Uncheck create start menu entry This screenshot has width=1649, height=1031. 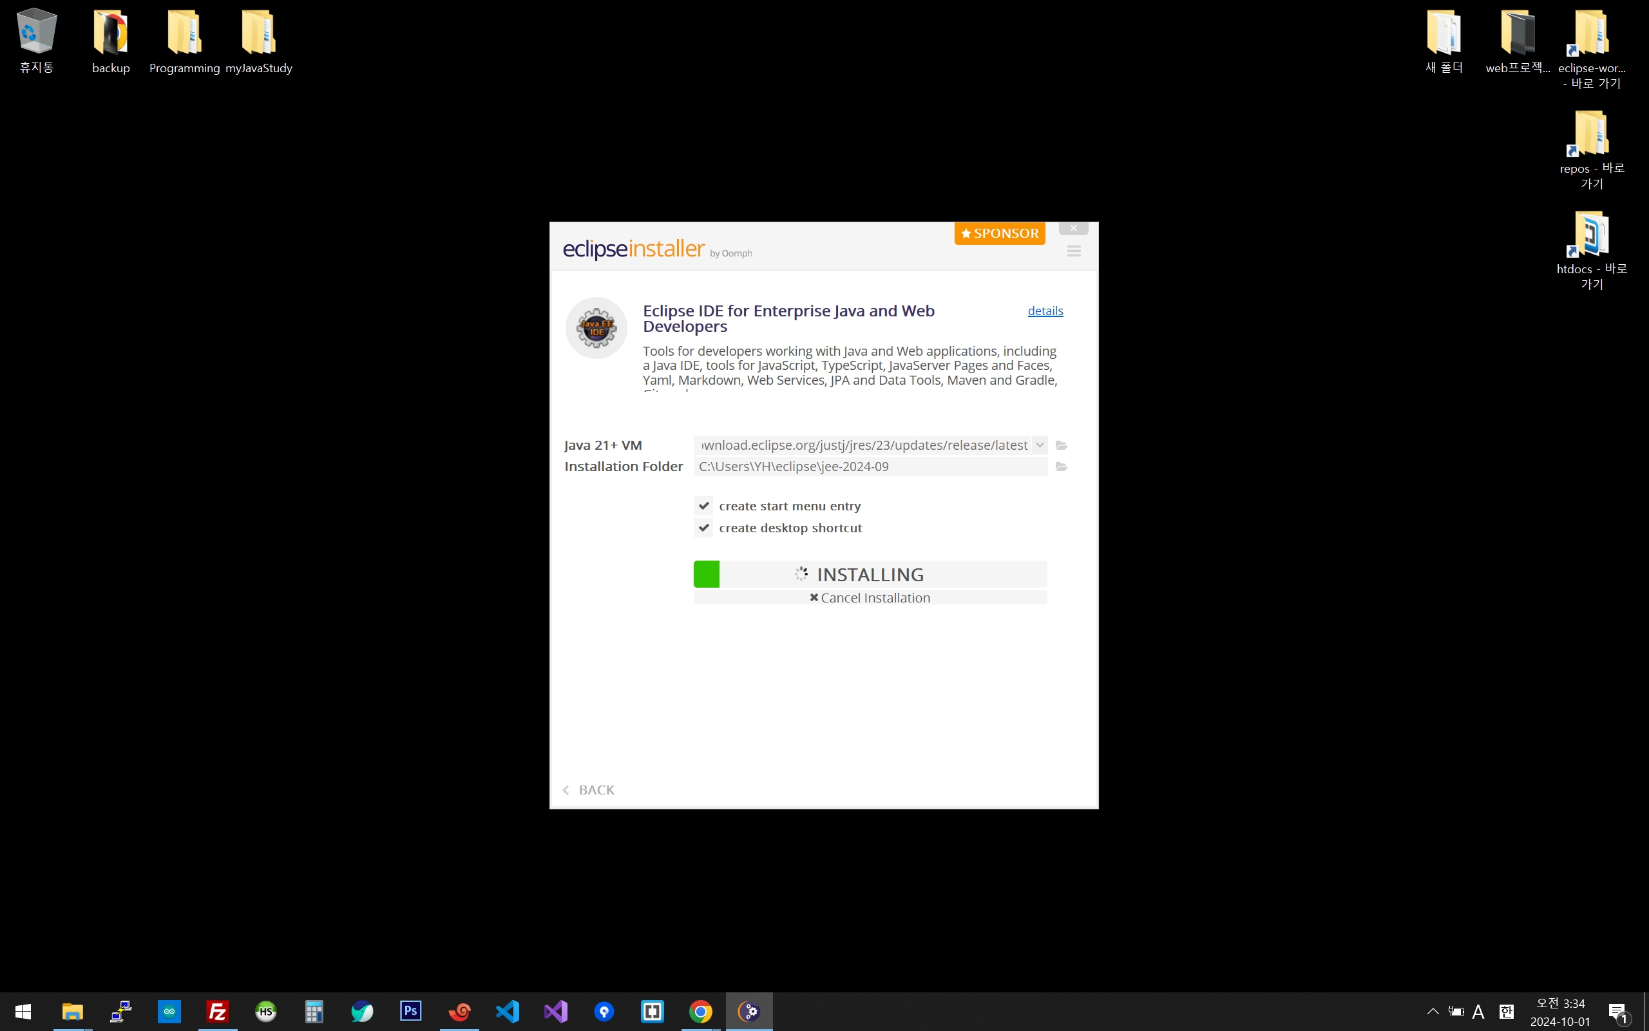(703, 506)
